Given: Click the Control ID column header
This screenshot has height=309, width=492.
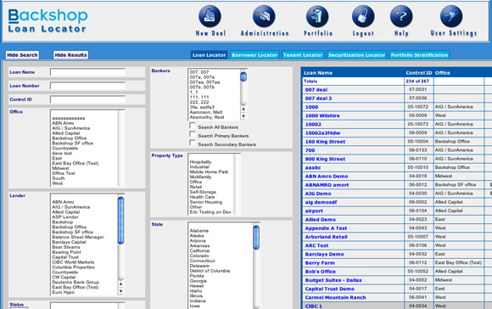Looking at the screenshot, I should coord(418,73).
